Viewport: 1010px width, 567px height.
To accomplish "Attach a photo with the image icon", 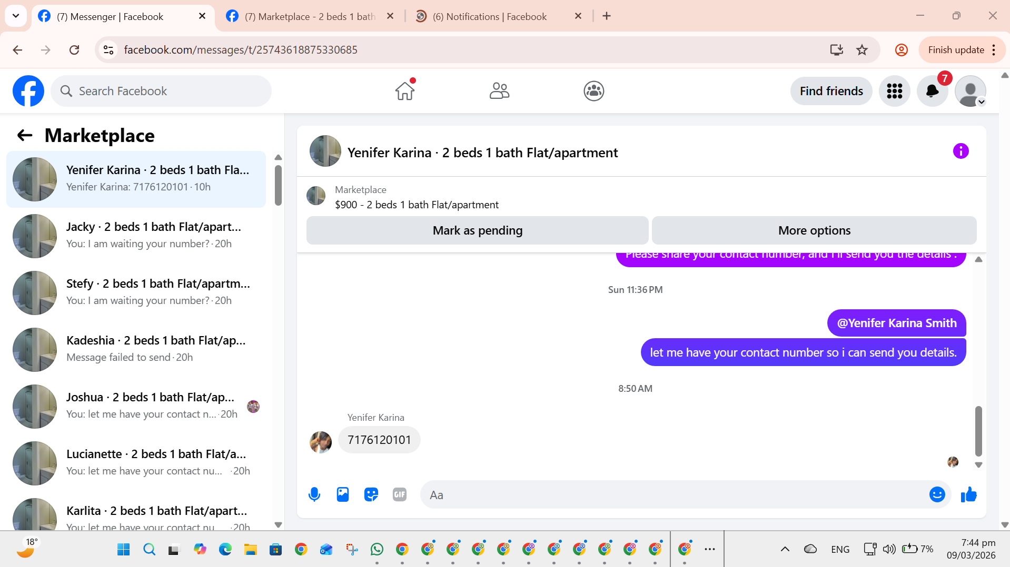I will (x=343, y=494).
